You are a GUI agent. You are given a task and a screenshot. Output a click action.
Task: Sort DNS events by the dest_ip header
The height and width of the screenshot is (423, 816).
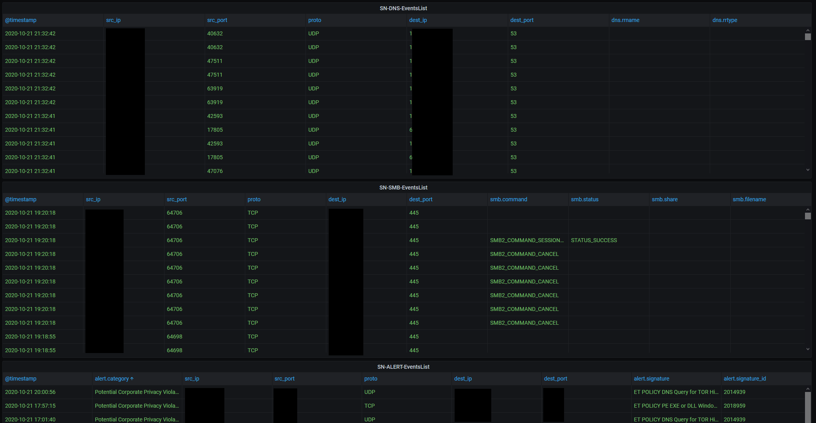tap(418, 20)
